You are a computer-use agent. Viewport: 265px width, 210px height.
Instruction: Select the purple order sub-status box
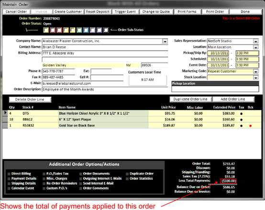(x=99, y=30)
